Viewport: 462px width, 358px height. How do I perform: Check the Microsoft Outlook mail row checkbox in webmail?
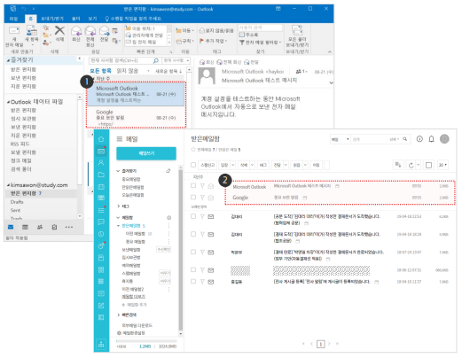pyautogui.click(x=193, y=185)
